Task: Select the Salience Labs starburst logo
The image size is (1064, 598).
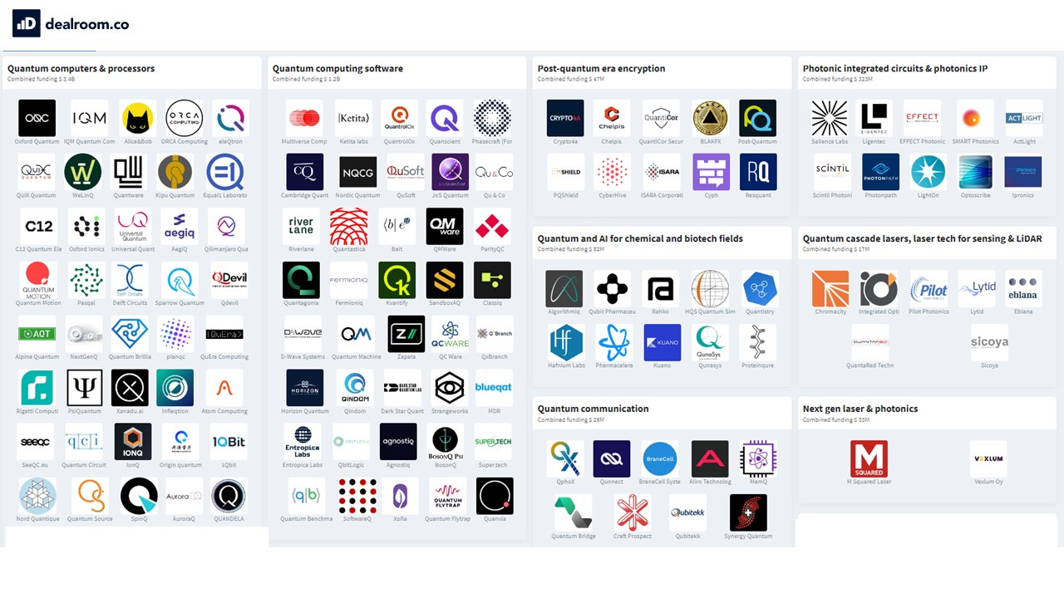Action: pos(830,118)
